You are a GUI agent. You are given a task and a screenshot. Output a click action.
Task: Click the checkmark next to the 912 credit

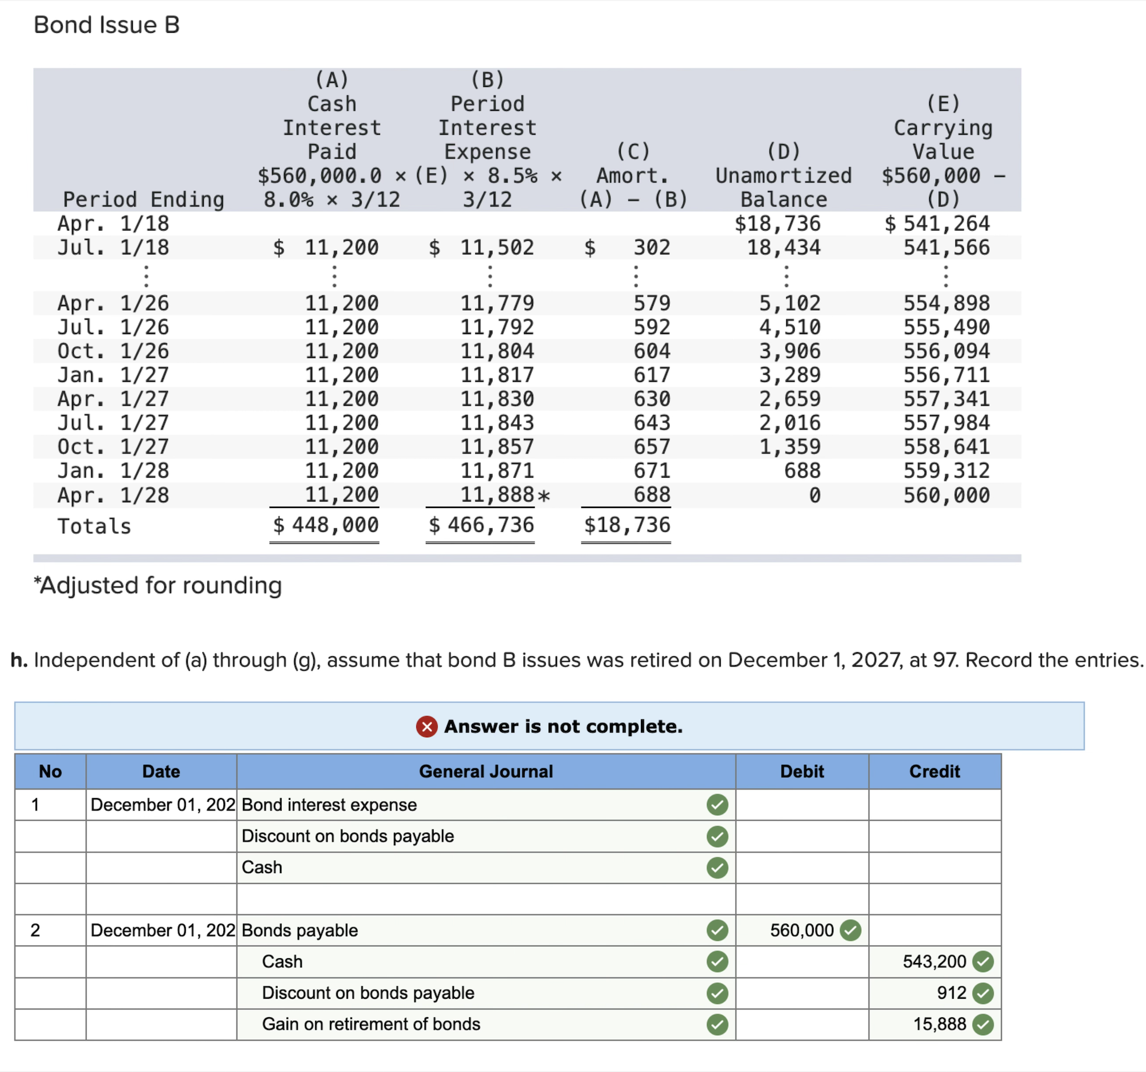pyautogui.click(x=982, y=993)
